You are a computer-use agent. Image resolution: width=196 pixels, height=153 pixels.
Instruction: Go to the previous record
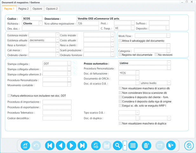(60, 145)
